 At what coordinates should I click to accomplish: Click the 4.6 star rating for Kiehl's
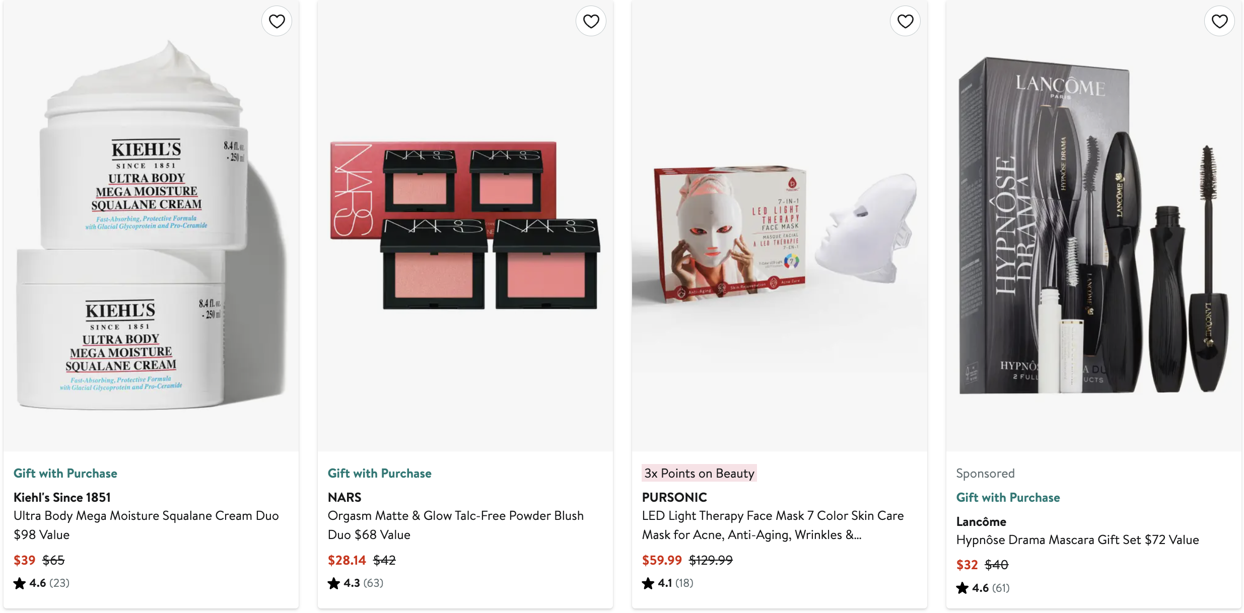pyautogui.click(x=42, y=583)
